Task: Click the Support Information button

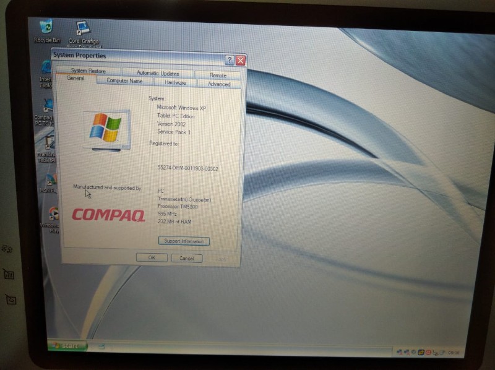Action: 184,241
